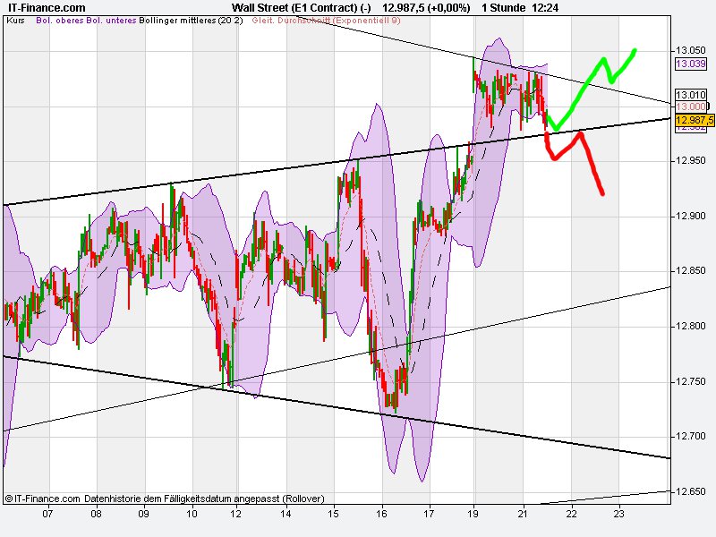The width and height of the screenshot is (716, 537).
Task: Select the orange 12.987,5 current price marker
Action: pos(694,119)
